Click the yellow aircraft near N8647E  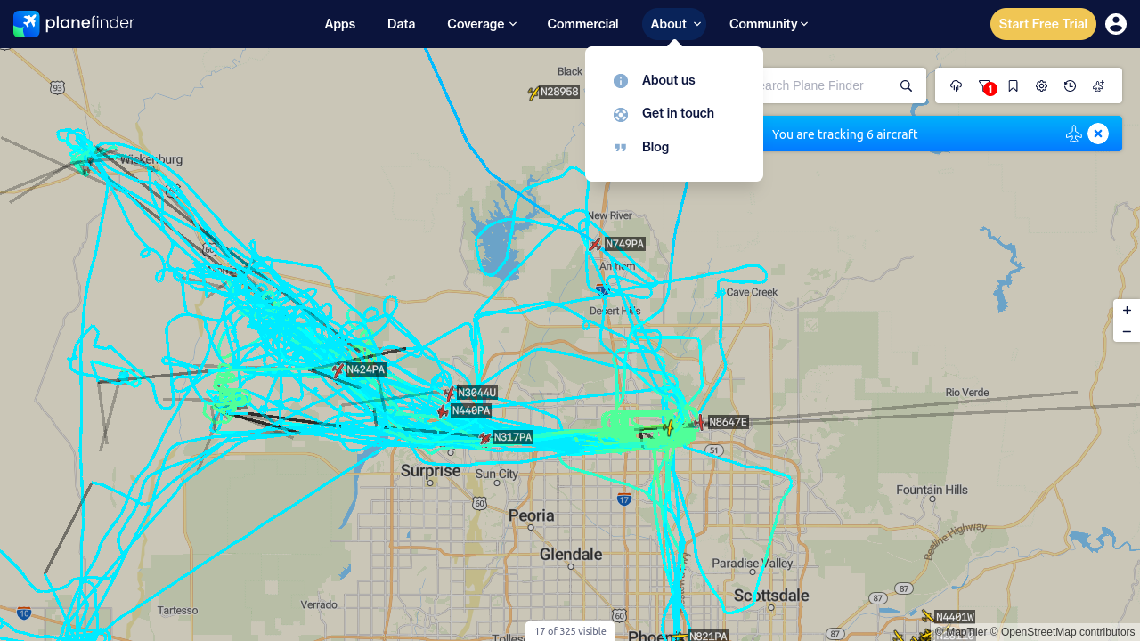(x=668, y=427)
